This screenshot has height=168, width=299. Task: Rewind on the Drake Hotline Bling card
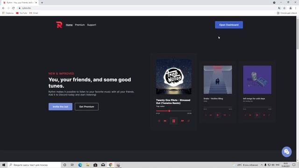tap(211, 115)
